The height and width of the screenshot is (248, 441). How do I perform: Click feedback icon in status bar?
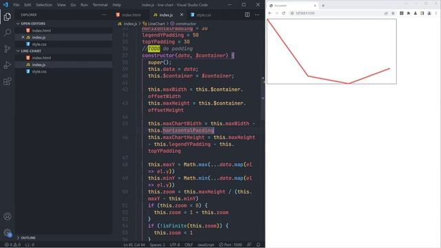tap(249, 245)
